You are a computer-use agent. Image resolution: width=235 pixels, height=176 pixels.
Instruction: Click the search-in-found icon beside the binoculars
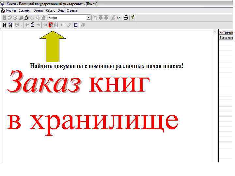coord(10,25)
